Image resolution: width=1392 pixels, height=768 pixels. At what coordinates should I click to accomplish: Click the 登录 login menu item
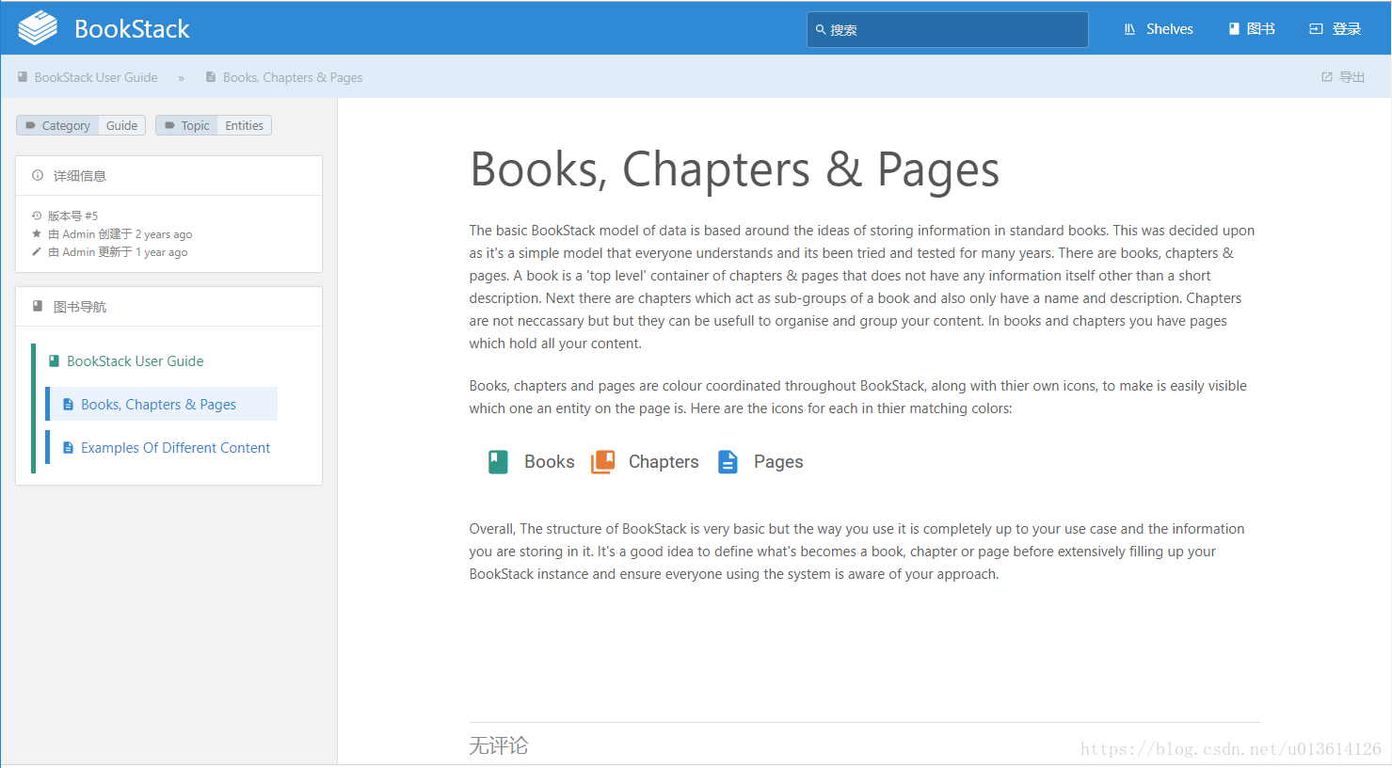point(1336,29)
